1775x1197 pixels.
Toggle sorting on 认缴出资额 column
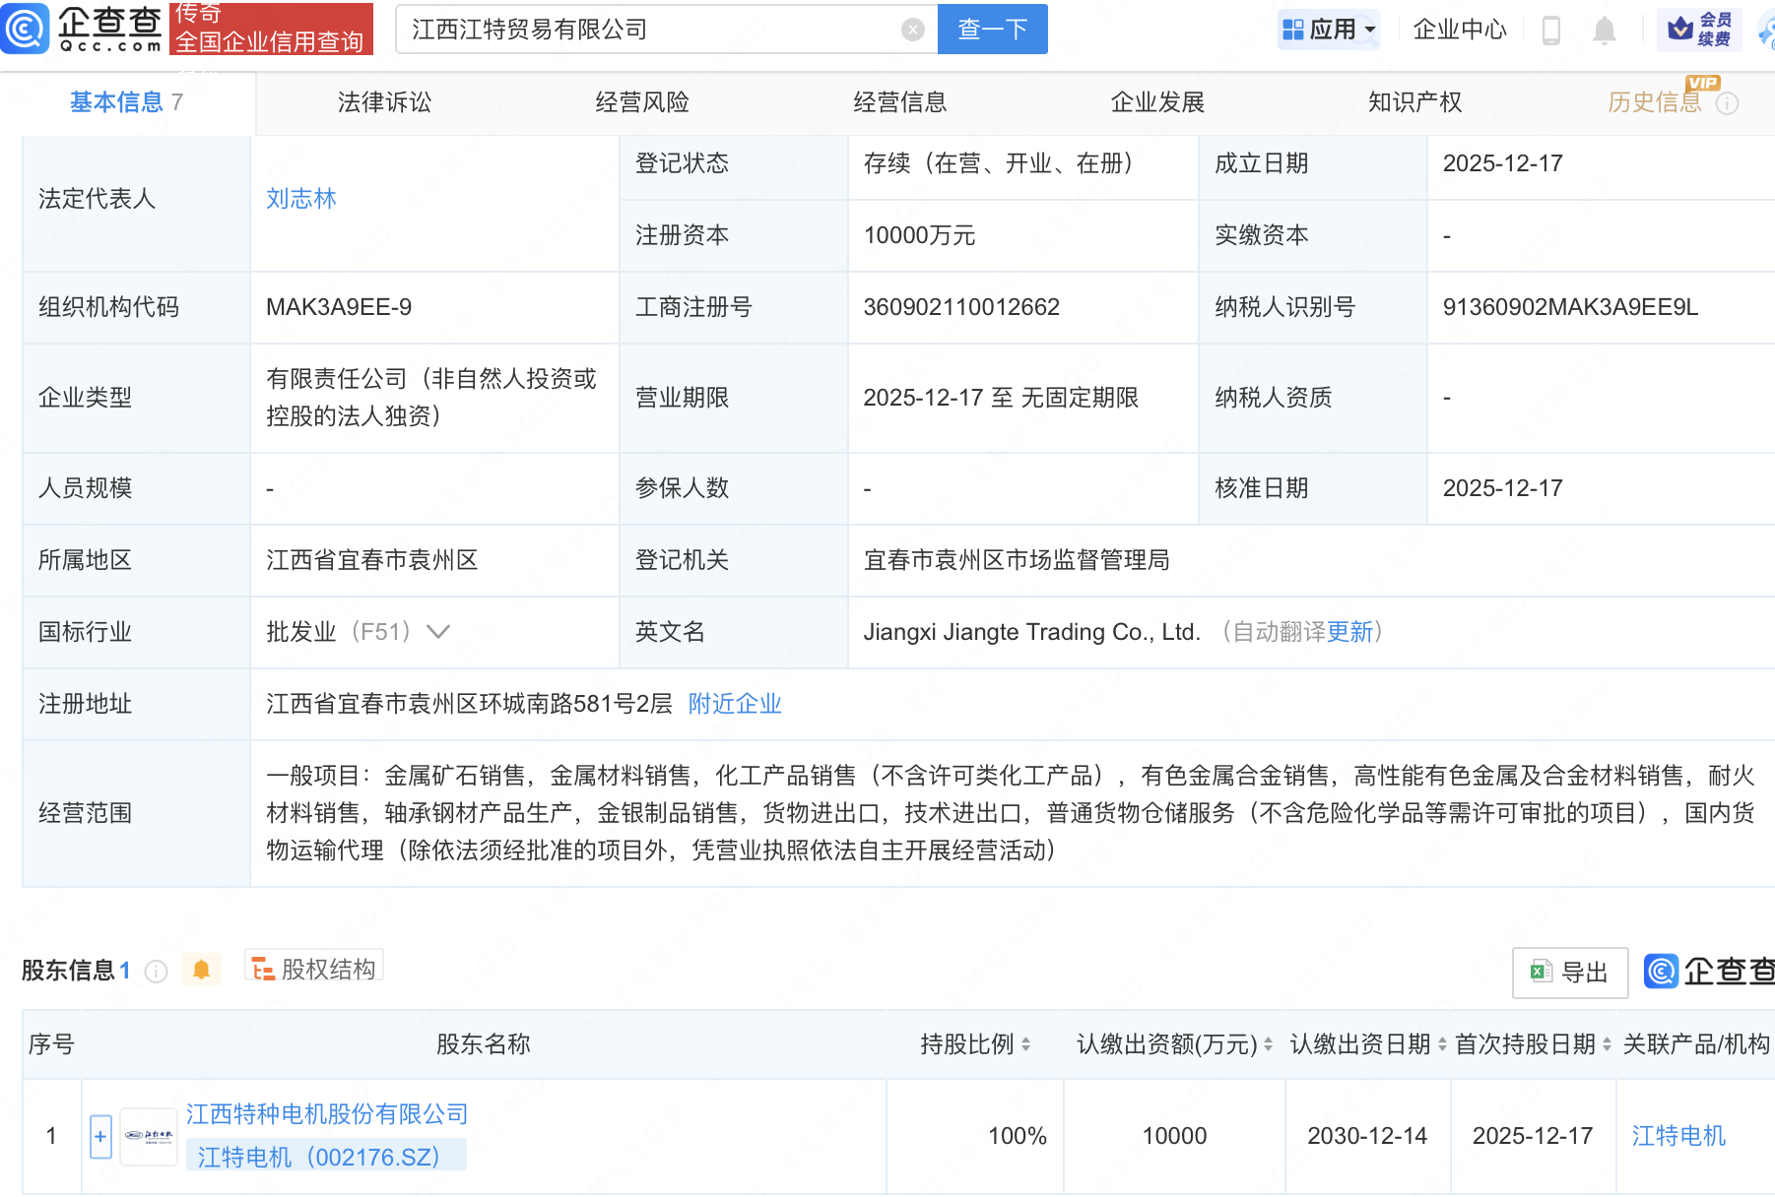tap(1270, 1045)
